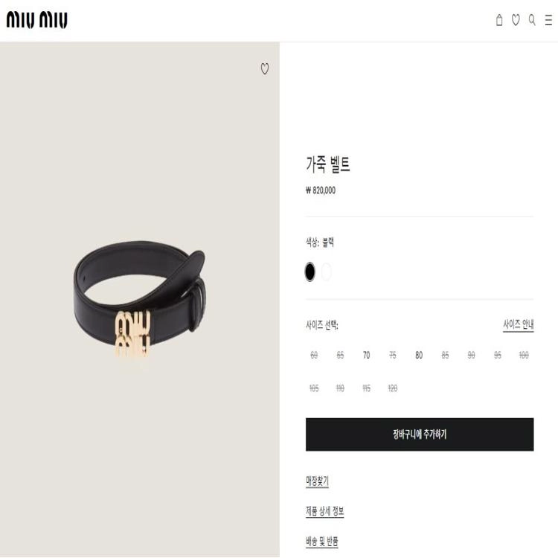Open the wishlist heart in header
The width and height of the screenshot is (558, 558).
click(x=516, y=20)
